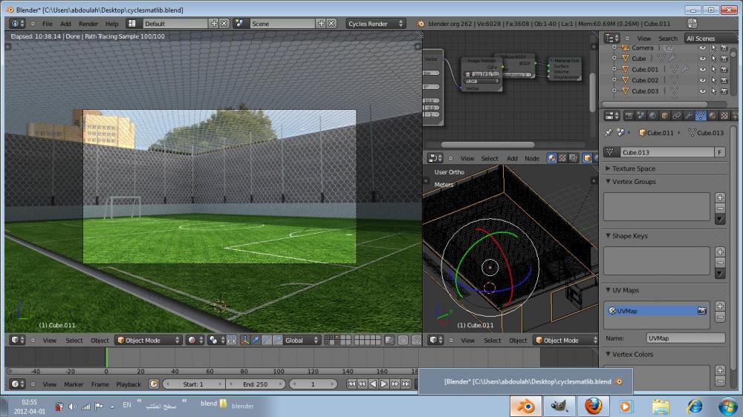Open the Scene properties tab icon
This screenshot has height=417, width=743.
pos(640,116)
